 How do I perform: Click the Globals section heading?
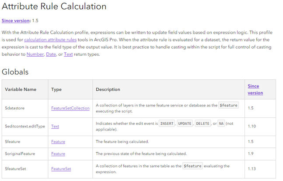[x=15, y=72]
